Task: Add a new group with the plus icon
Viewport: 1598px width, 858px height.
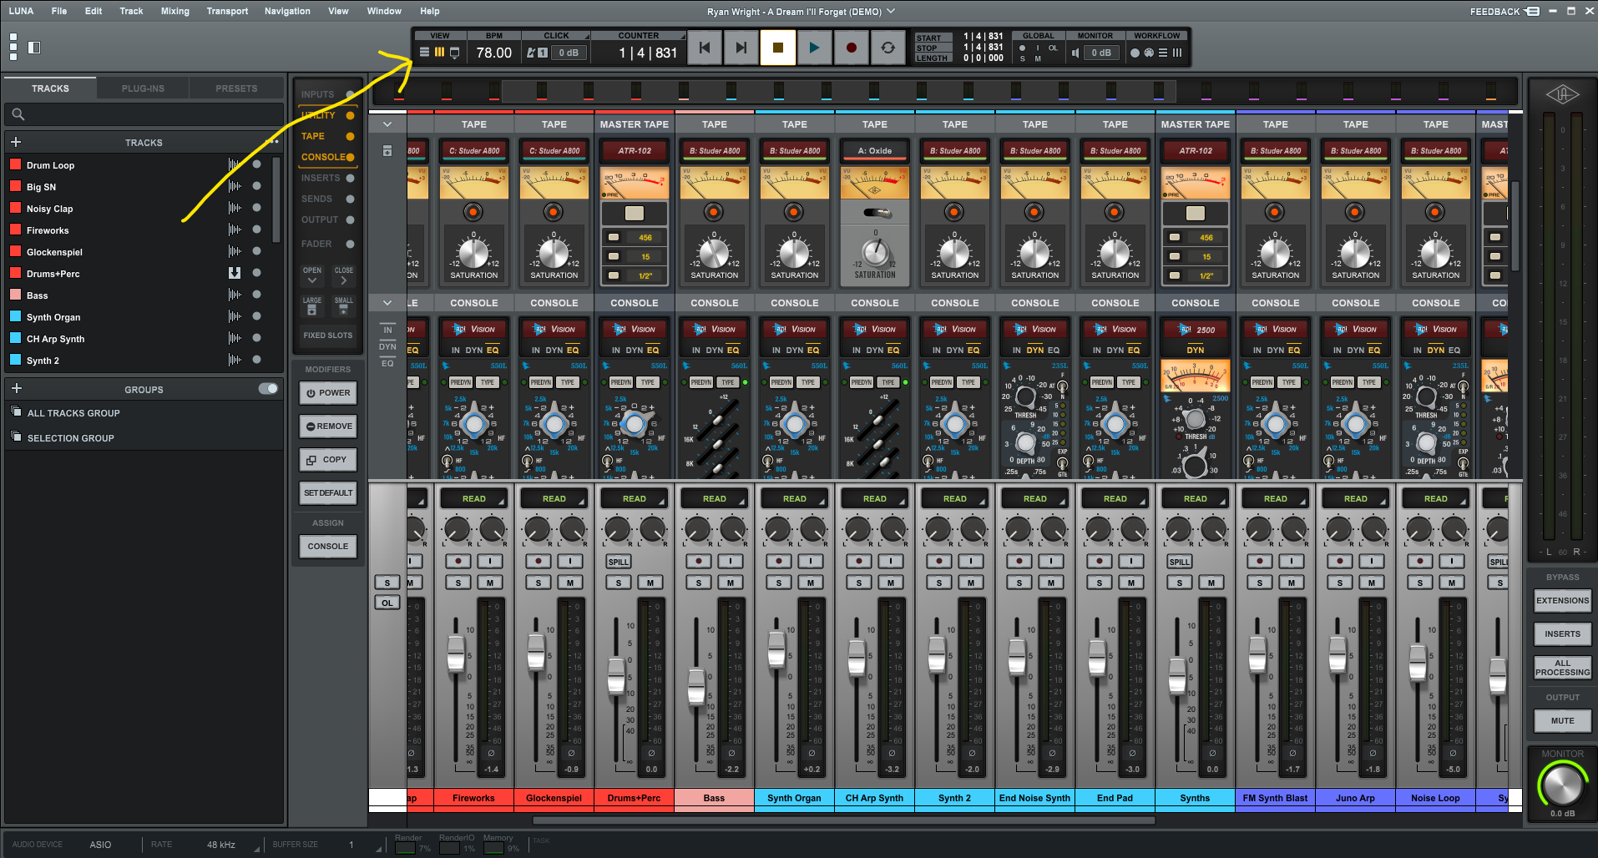Action: [16, 389]
